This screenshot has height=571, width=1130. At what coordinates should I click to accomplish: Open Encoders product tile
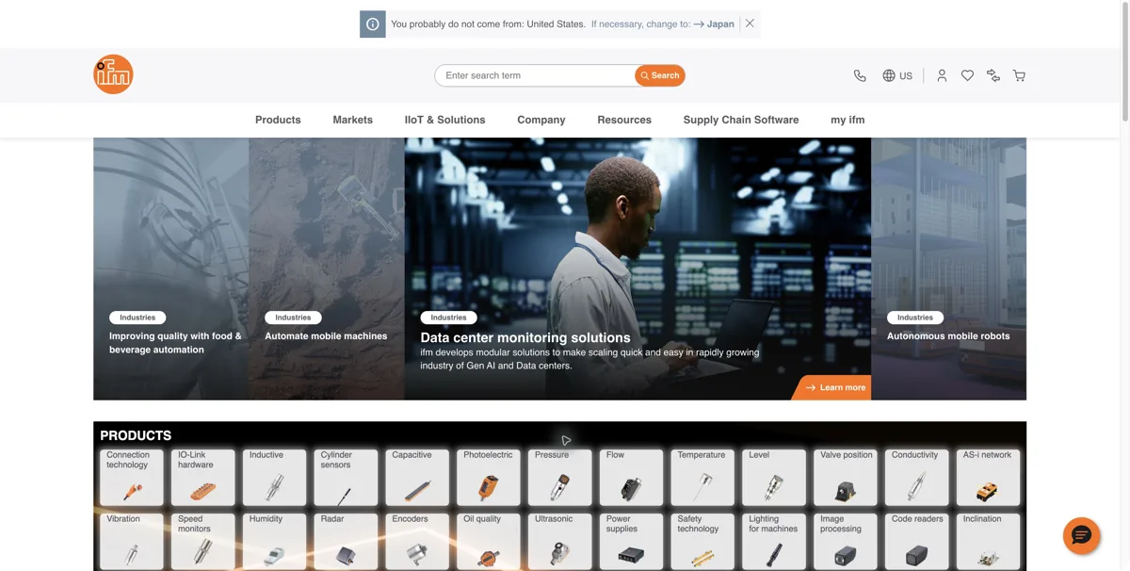pyautogui.click(x=417, y=541)
